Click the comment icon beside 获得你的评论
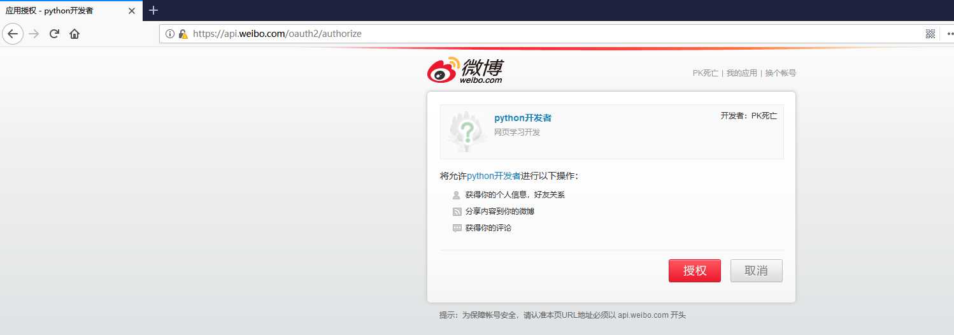Screen dimensions: 954x335 (457, 228)
